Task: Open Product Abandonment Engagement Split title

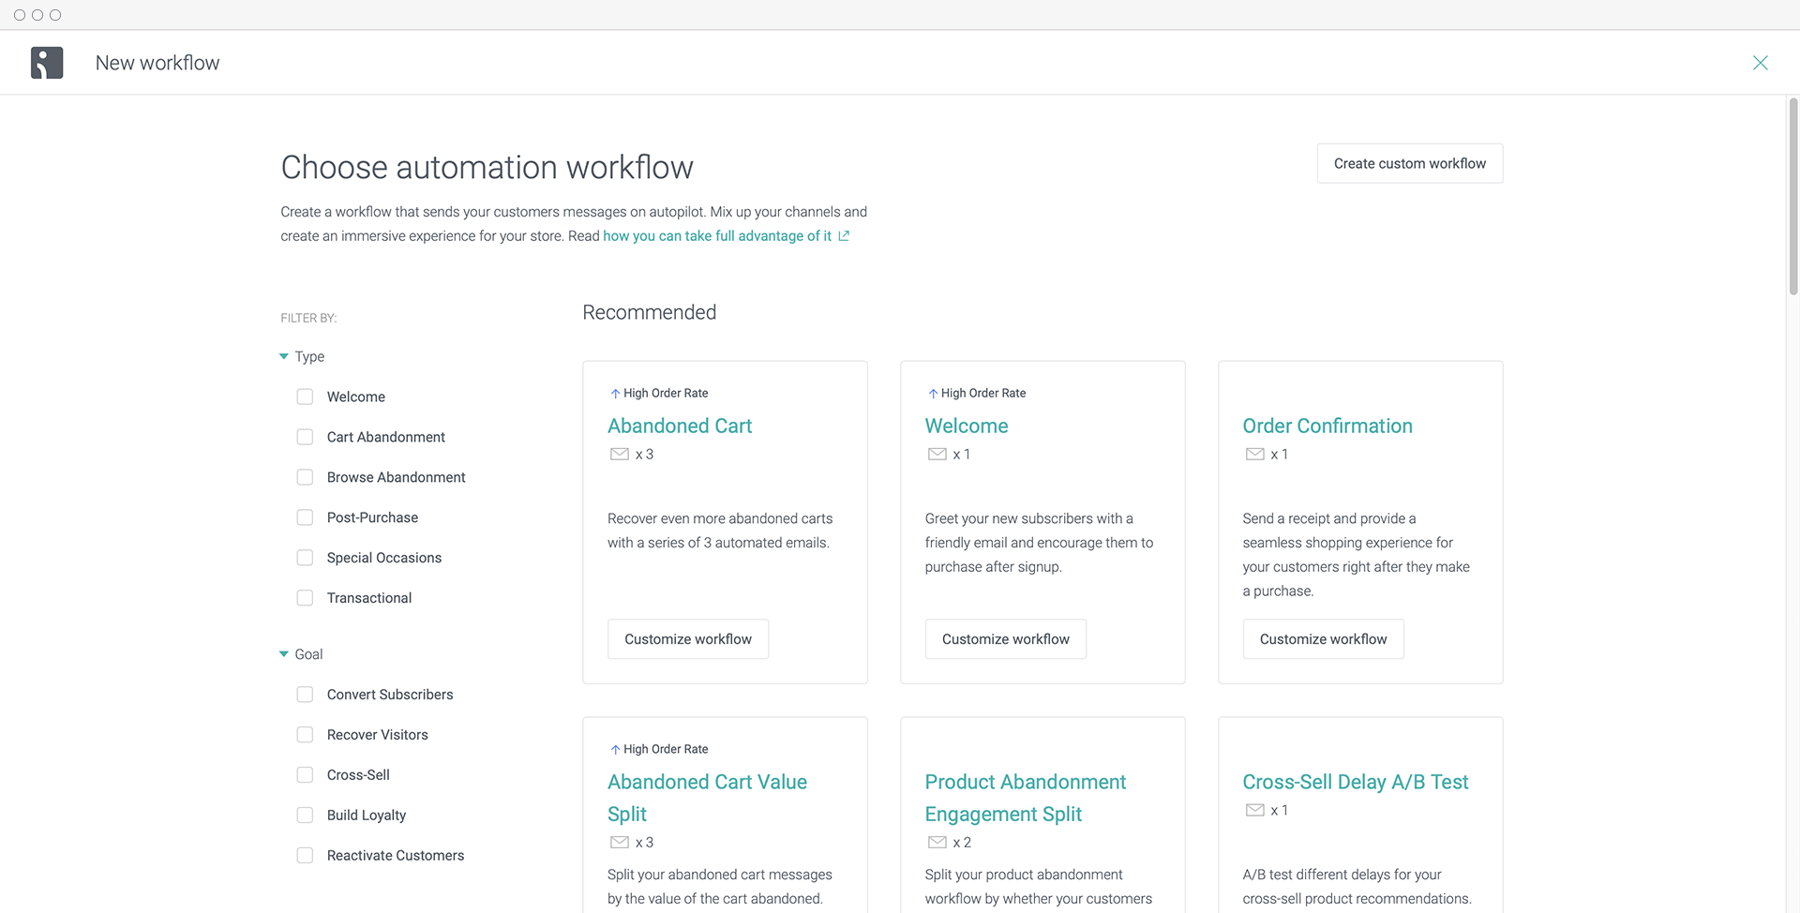Action: (1026, 798)
